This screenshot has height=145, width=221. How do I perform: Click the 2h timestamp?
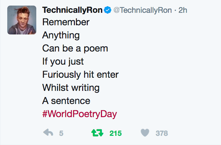182,10
